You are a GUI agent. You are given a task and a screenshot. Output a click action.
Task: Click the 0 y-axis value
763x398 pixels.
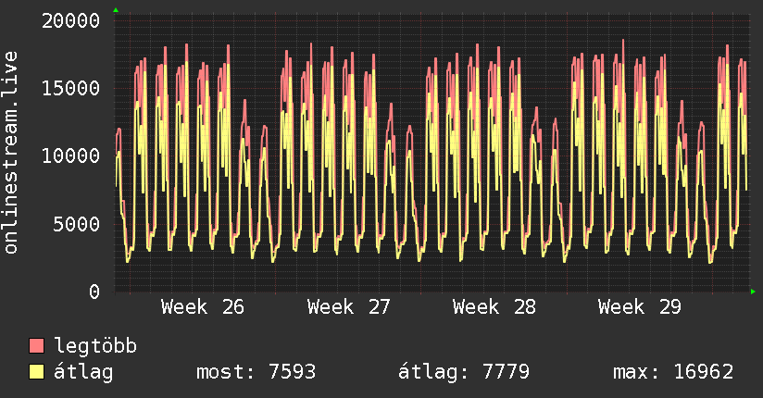click(x=94, y=292)
